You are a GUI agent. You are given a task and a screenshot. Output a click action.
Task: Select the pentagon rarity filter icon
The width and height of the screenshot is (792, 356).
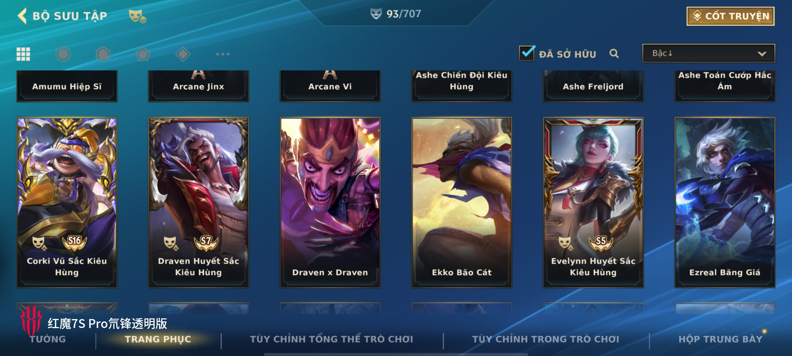click(143, 54)
